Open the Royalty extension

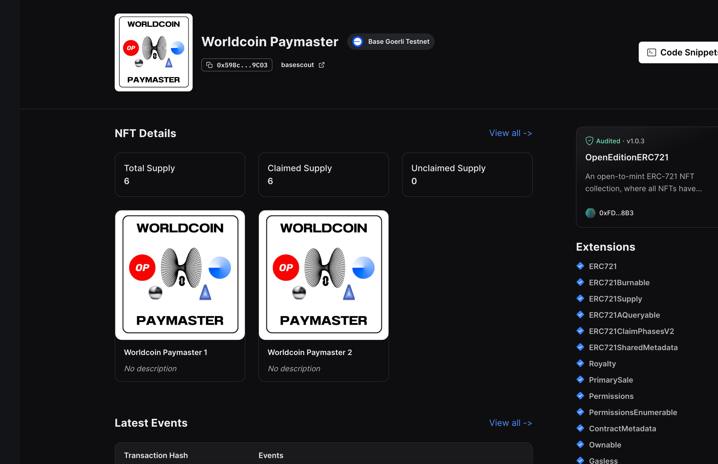click(602, 364)
